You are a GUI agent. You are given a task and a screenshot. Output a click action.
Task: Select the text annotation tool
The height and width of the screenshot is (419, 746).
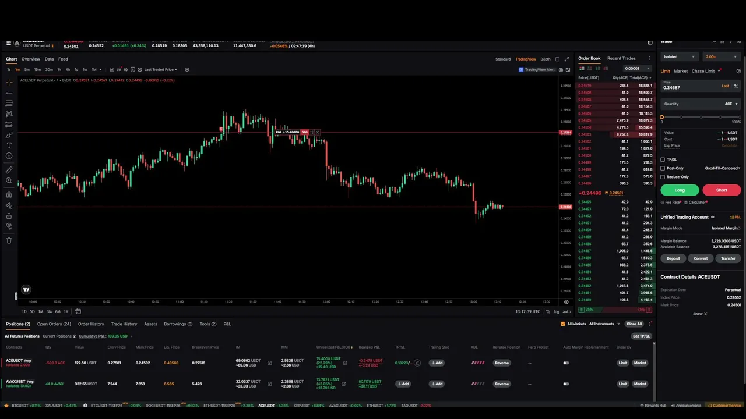click(x=9, y=145)
